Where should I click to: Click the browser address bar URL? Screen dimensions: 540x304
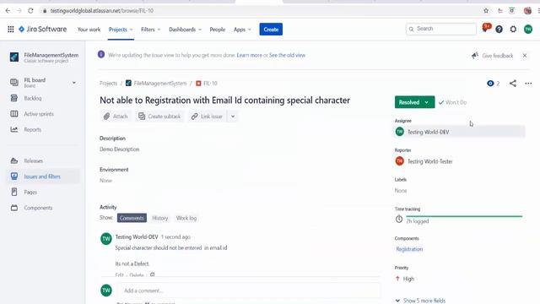(x=102, y=11)
